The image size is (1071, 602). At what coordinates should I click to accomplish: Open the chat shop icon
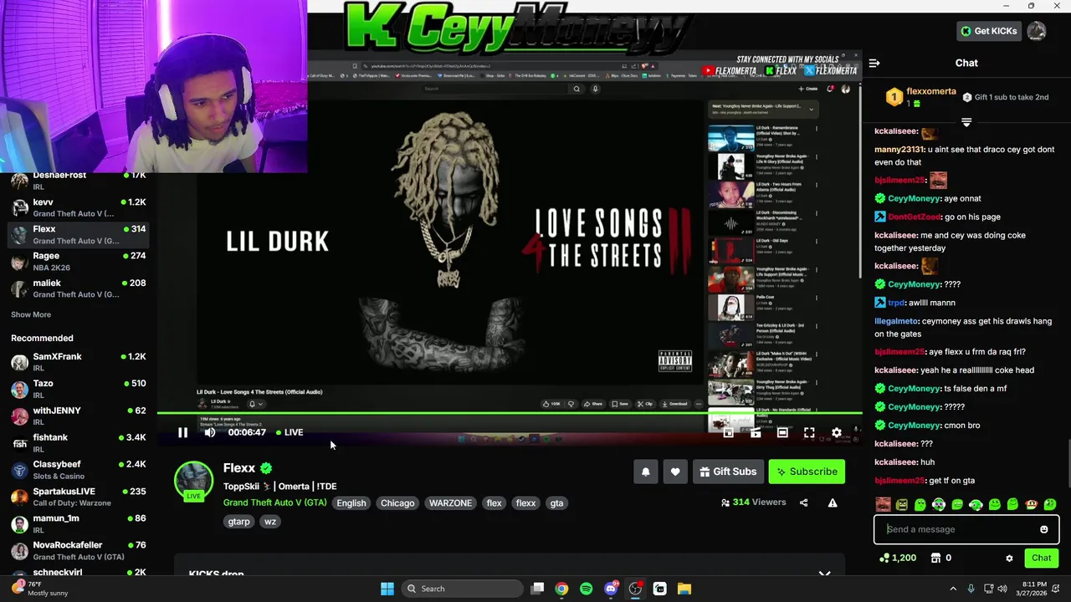tap(935, 558)
